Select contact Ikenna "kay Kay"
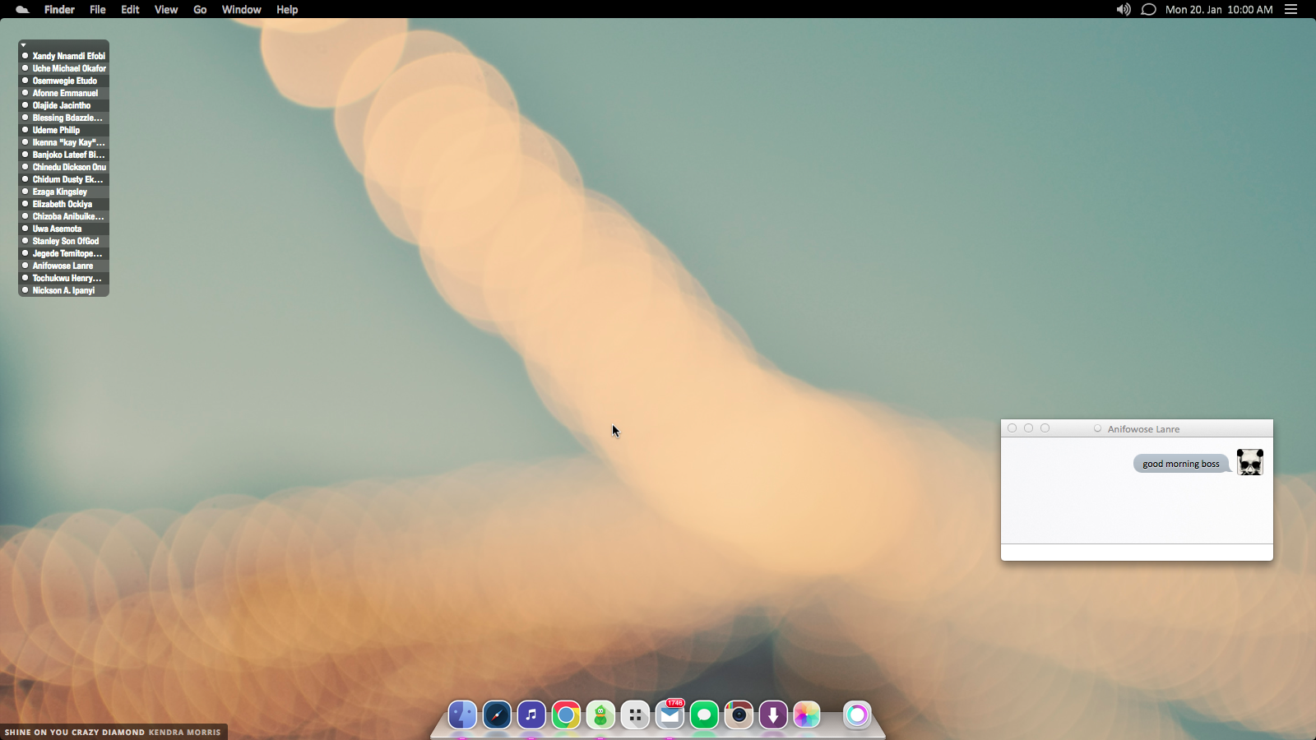Viewport: 1316px width, 740px height. point(64,142)
